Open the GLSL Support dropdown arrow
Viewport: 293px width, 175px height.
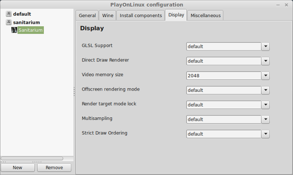(x=265, y=46)
